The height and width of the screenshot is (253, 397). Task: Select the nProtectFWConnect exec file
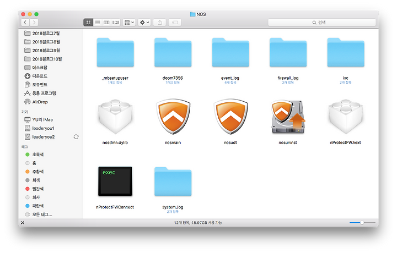point(115,181)
